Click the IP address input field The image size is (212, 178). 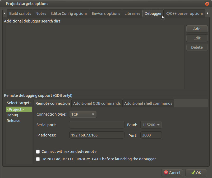(96, 135)
